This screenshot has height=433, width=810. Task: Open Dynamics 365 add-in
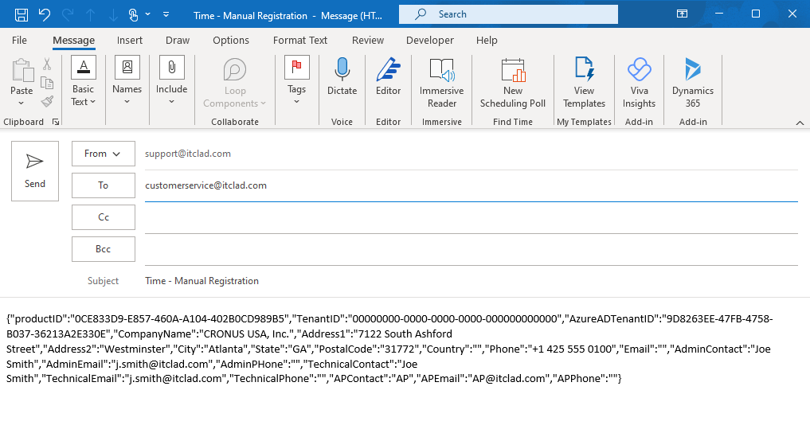coord(693,83)
